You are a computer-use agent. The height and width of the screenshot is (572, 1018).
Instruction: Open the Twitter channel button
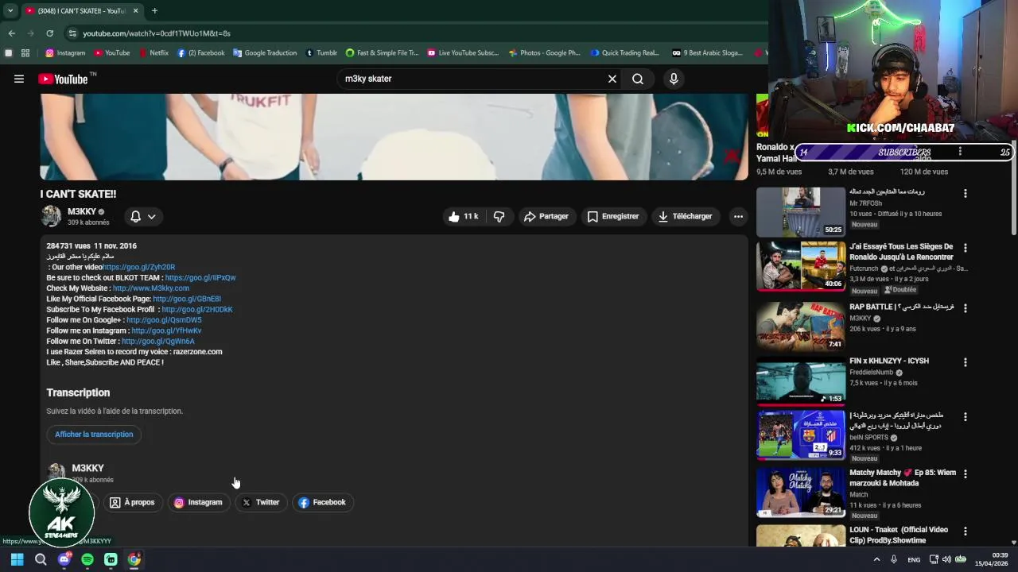click(261, 502)
